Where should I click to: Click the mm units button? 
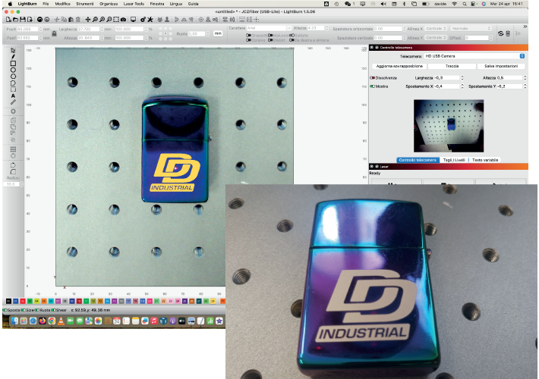click(x=218, y=33)
